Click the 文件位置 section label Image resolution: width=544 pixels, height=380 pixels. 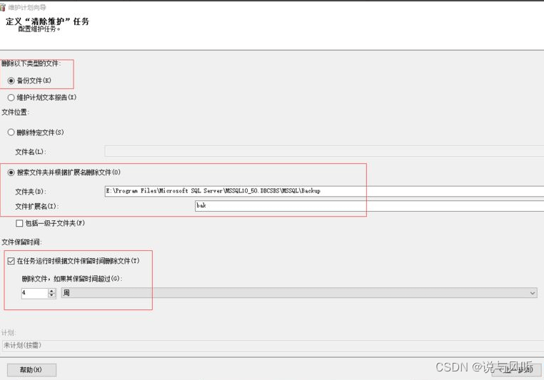(15, 112)
